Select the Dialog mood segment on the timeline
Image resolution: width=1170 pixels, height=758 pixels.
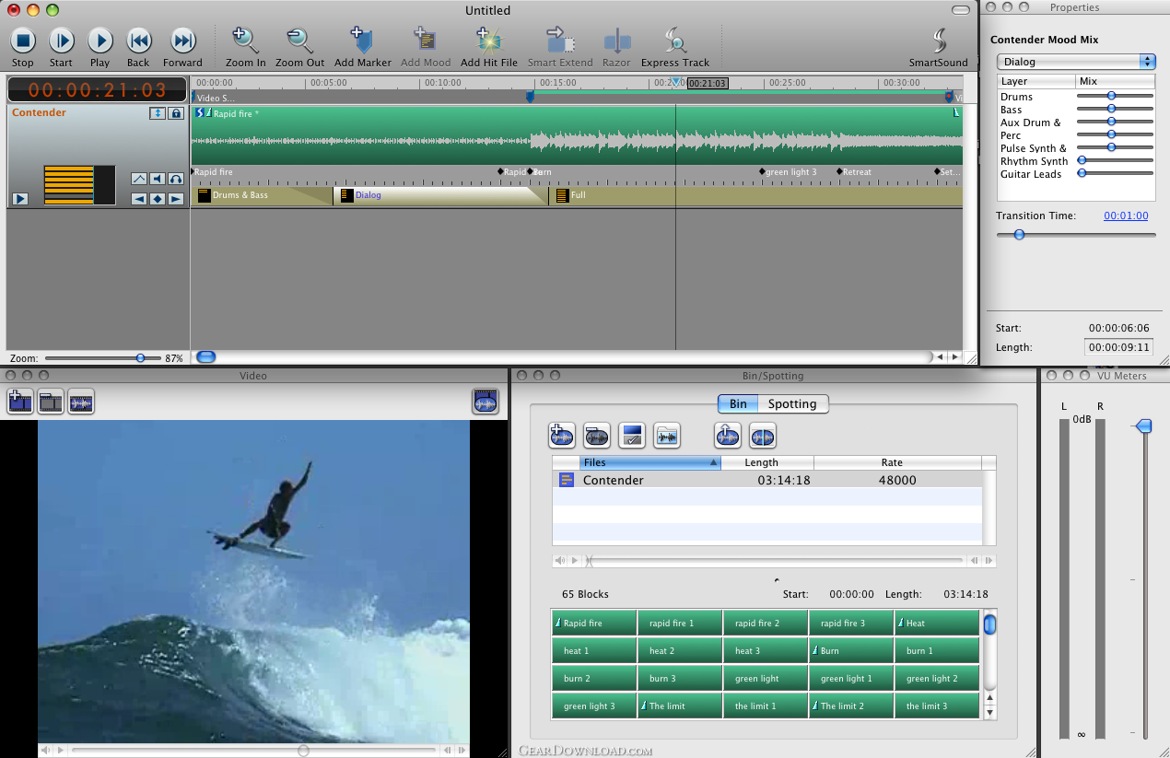(x=440, y=195)
